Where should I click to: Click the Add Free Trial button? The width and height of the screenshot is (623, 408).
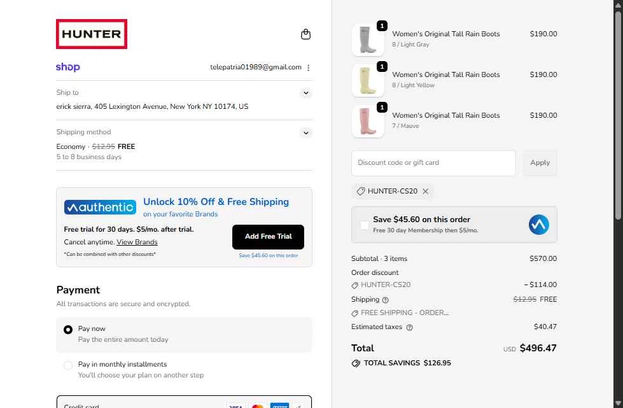tap(268, 236)
